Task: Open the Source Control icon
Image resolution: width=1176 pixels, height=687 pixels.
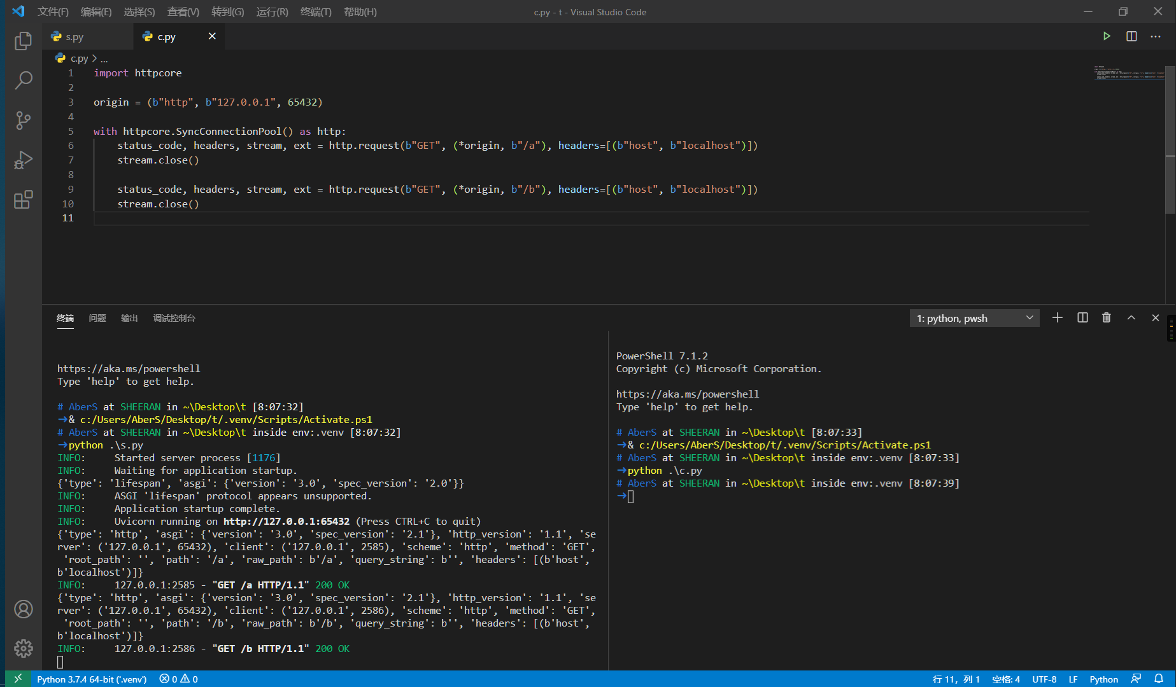Action: [x=23, y=120]
